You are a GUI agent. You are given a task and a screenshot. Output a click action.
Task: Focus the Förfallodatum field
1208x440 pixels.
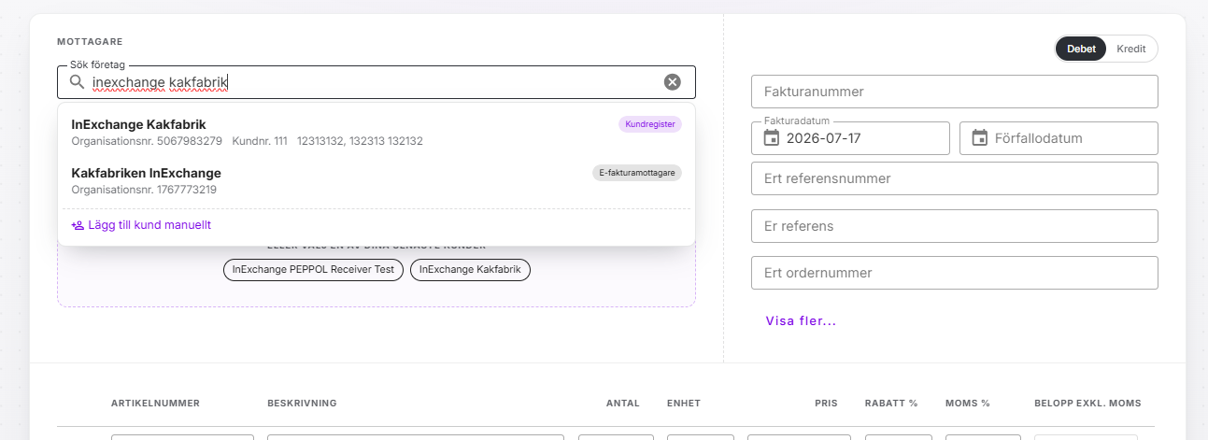[1059, 138]
